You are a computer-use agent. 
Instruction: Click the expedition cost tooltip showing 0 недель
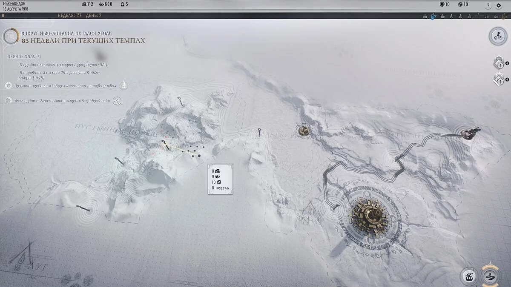pyautogui.click(x=220, y=179)
